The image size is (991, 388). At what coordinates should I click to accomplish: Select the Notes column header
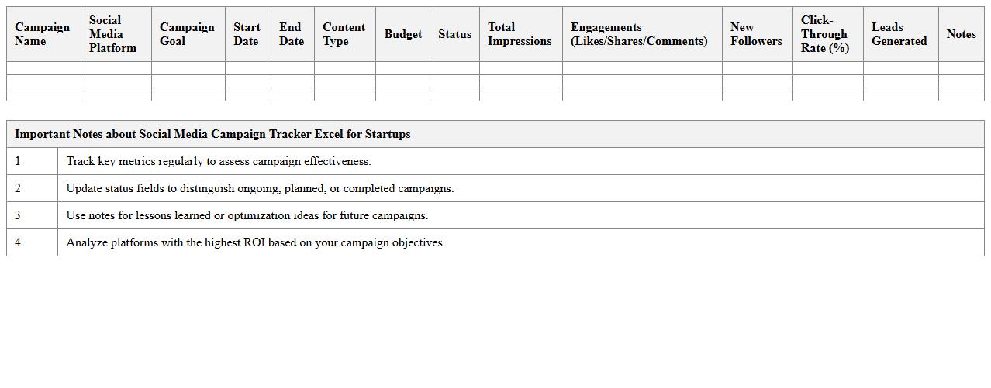[x=961, y=34]
